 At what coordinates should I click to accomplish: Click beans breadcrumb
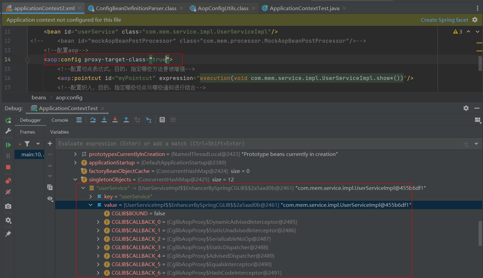[x=39, y=97]
